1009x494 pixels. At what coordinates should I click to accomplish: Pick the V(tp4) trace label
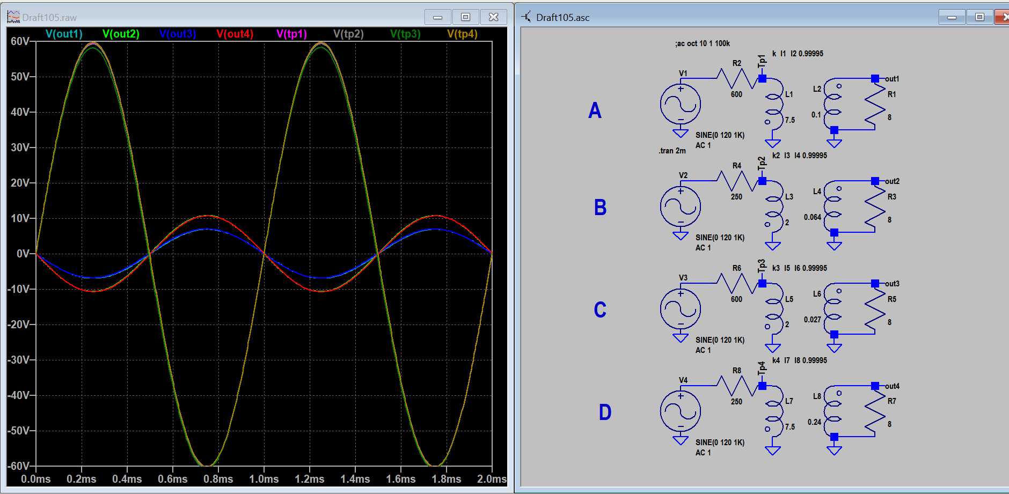[x=462, y=34]
